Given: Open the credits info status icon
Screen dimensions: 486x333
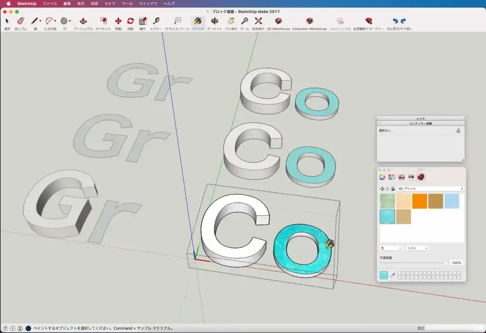Looking at the screenshot, I should (13, 328).
